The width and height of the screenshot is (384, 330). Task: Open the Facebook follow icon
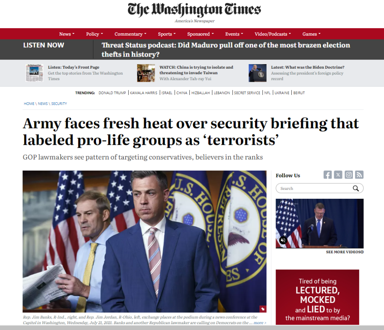coord(327,175)
